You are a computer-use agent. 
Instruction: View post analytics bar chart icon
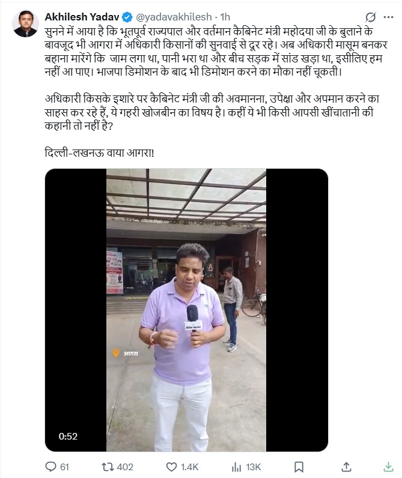click(236, 467)
